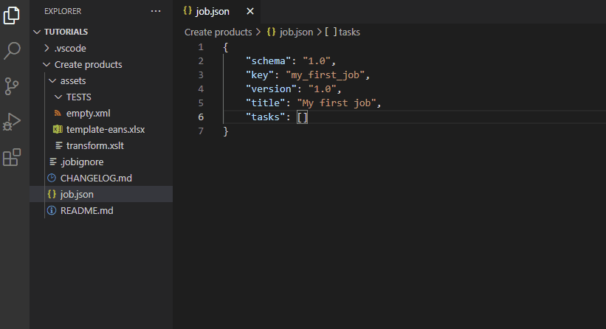
Task: Open README.md from the file tree
Action: 86,210
